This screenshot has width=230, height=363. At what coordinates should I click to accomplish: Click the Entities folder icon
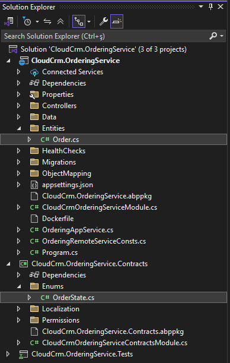(34, 128)
